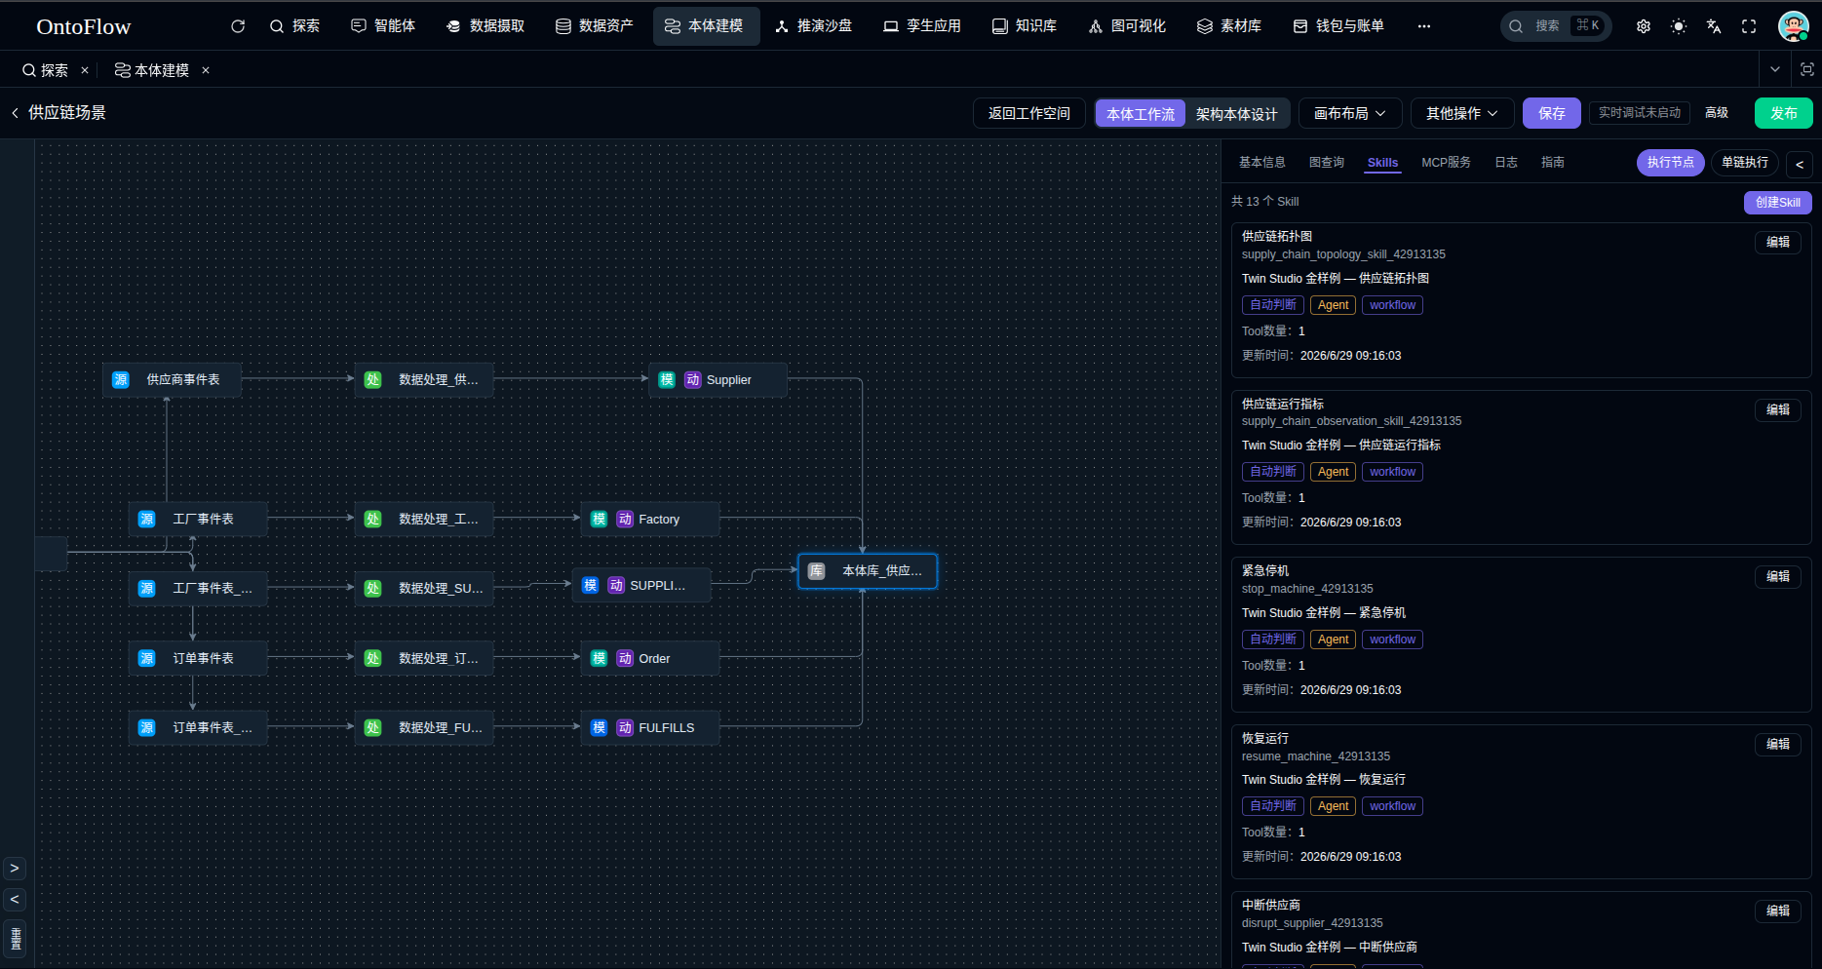Click the 源 icon on the 工厂事件表 node
1822x969 pixels.
147,520
